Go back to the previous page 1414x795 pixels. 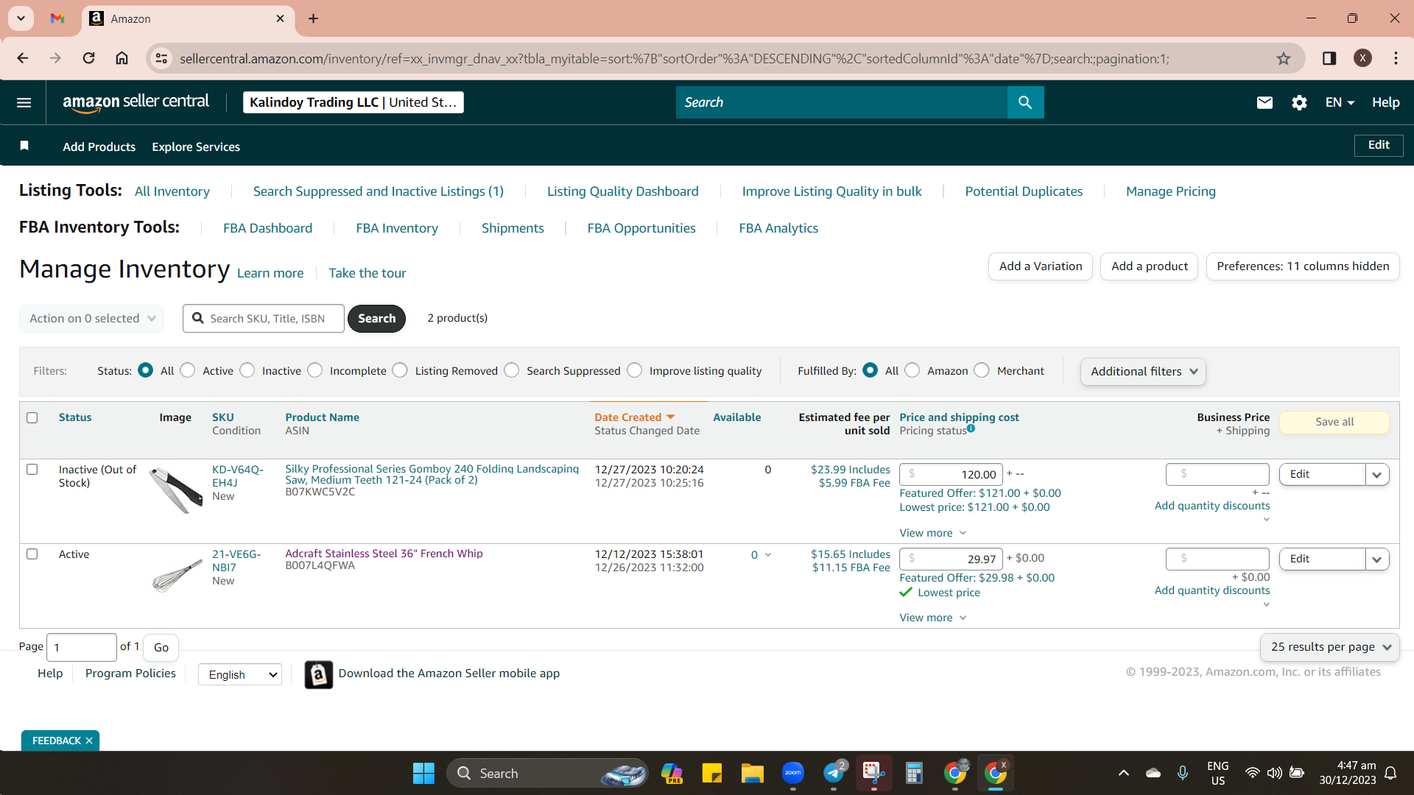(23, 58)
